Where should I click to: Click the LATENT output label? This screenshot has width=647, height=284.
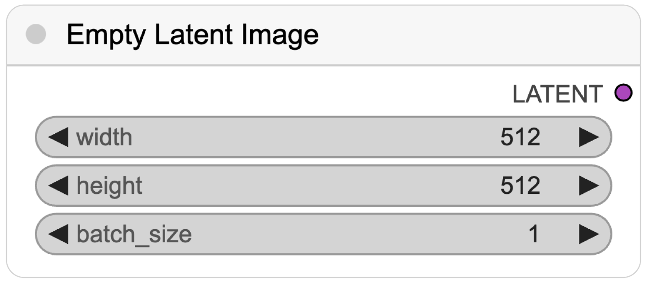[557, 94]
